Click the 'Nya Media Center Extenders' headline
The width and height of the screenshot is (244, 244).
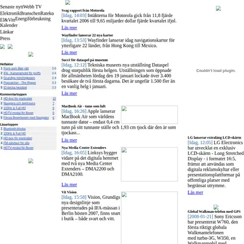click(x=84, y=148)
